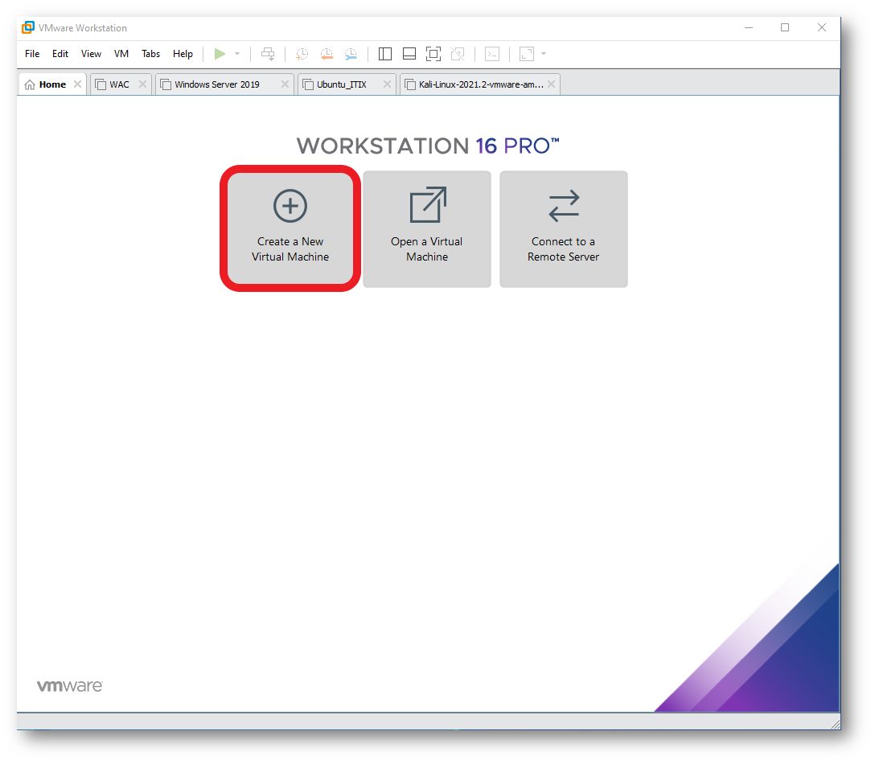Switch to the Kali-Linux-2021.2 tab

[x=481, y=84]
